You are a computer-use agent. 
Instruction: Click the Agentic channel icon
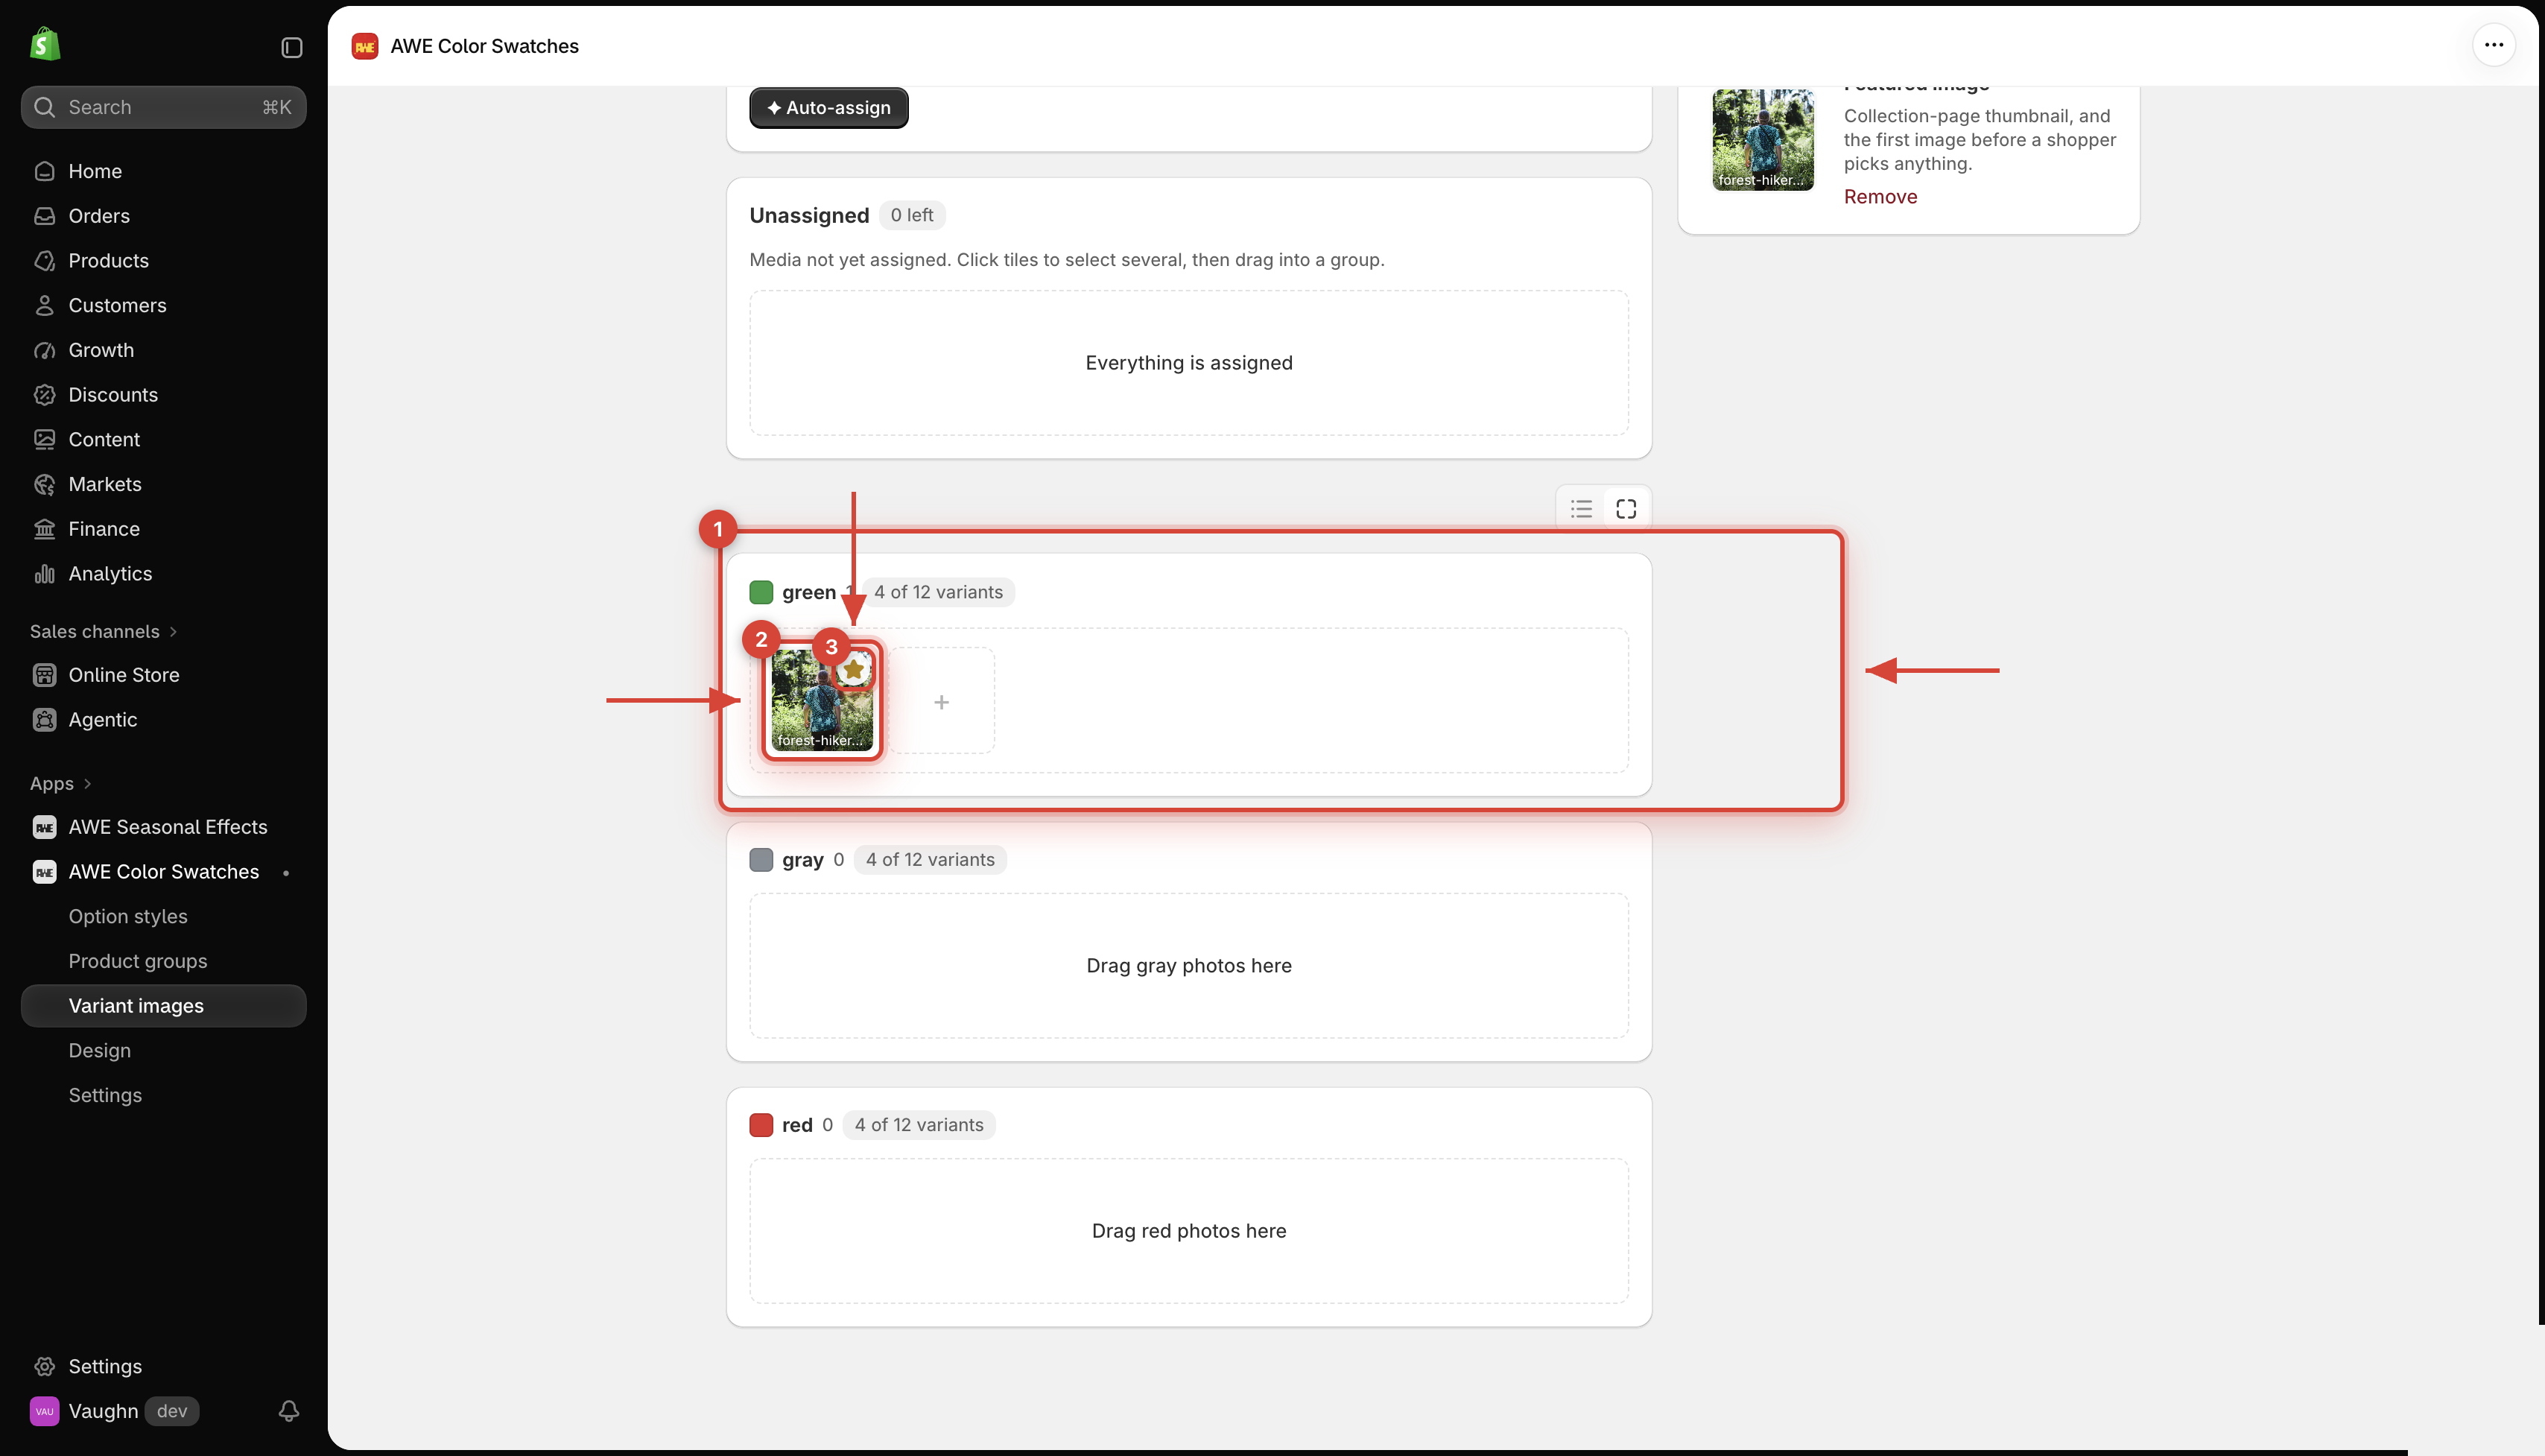point(44,720)
